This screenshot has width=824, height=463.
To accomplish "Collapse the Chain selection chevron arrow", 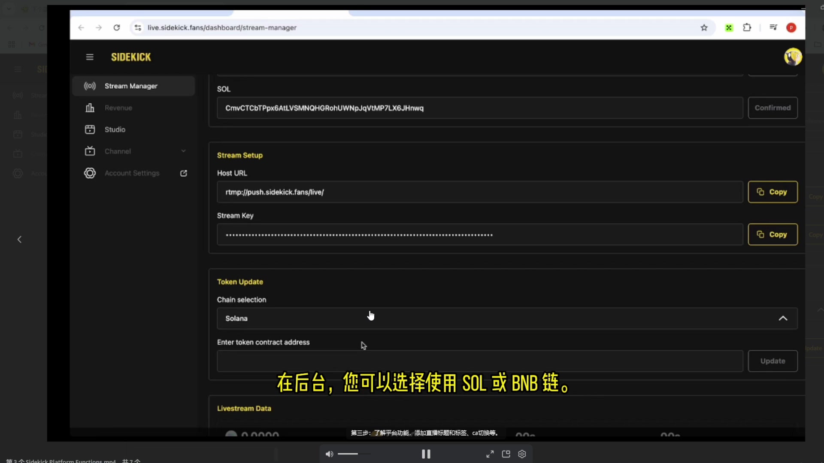I will [x=783, y=319].
